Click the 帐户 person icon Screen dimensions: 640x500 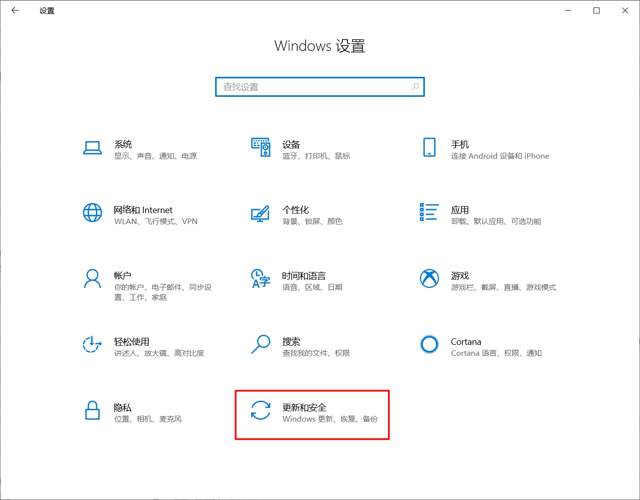pos(92,279)
